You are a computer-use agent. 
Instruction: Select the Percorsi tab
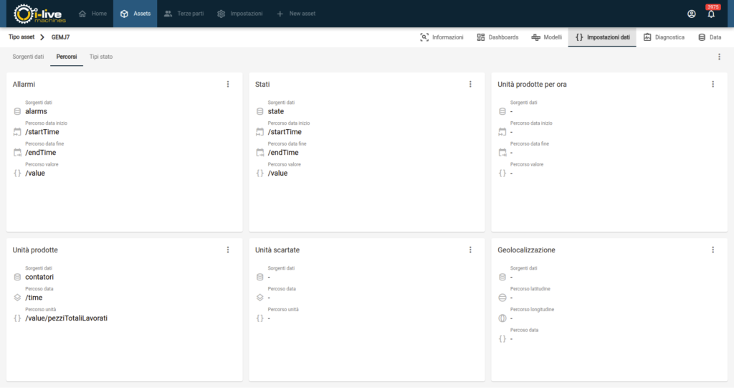tap(67, 57)
